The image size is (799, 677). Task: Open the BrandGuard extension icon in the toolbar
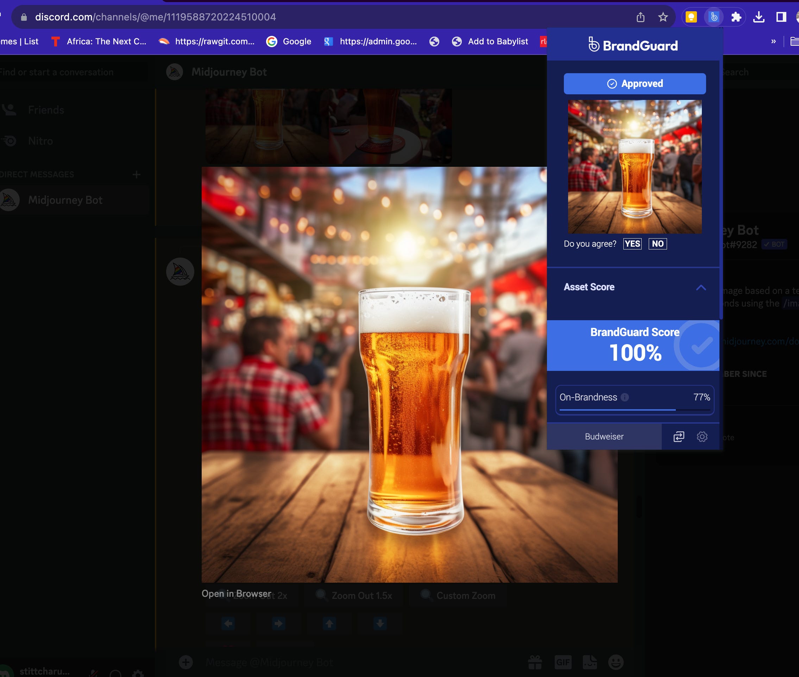coord(713,17)
